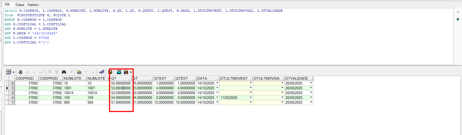Click the QT cell 52,00000000
This screenshot has width=462, height=135.
(121, 93)
